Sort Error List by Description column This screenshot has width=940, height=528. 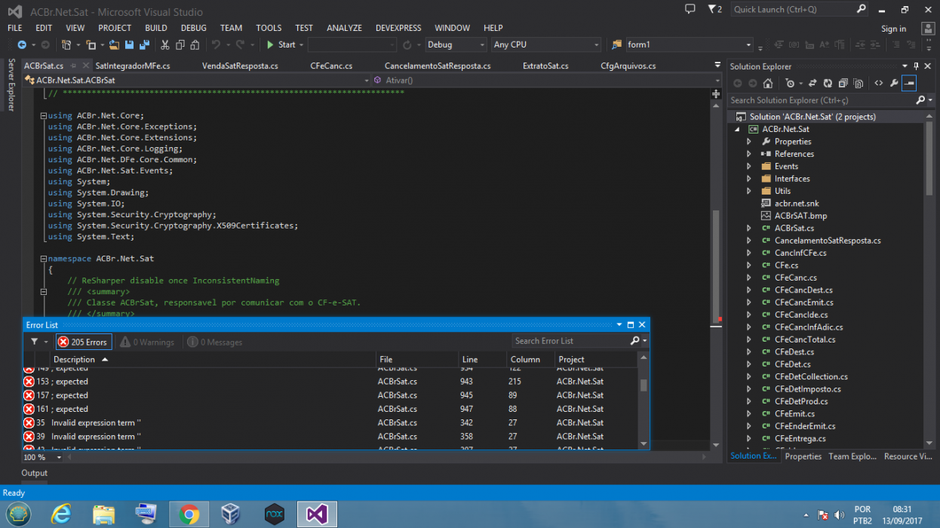coord(213,360)
